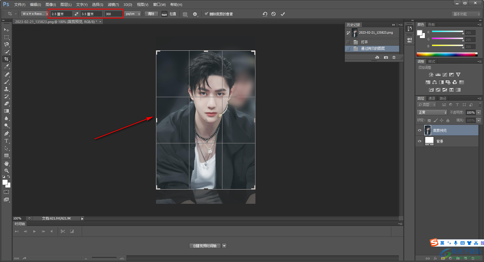
Task: Swap width and height values
Action: click(x=76, y=14)
